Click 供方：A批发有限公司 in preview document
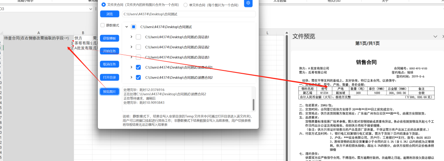The image size is (444, 161). coord(314,69)
